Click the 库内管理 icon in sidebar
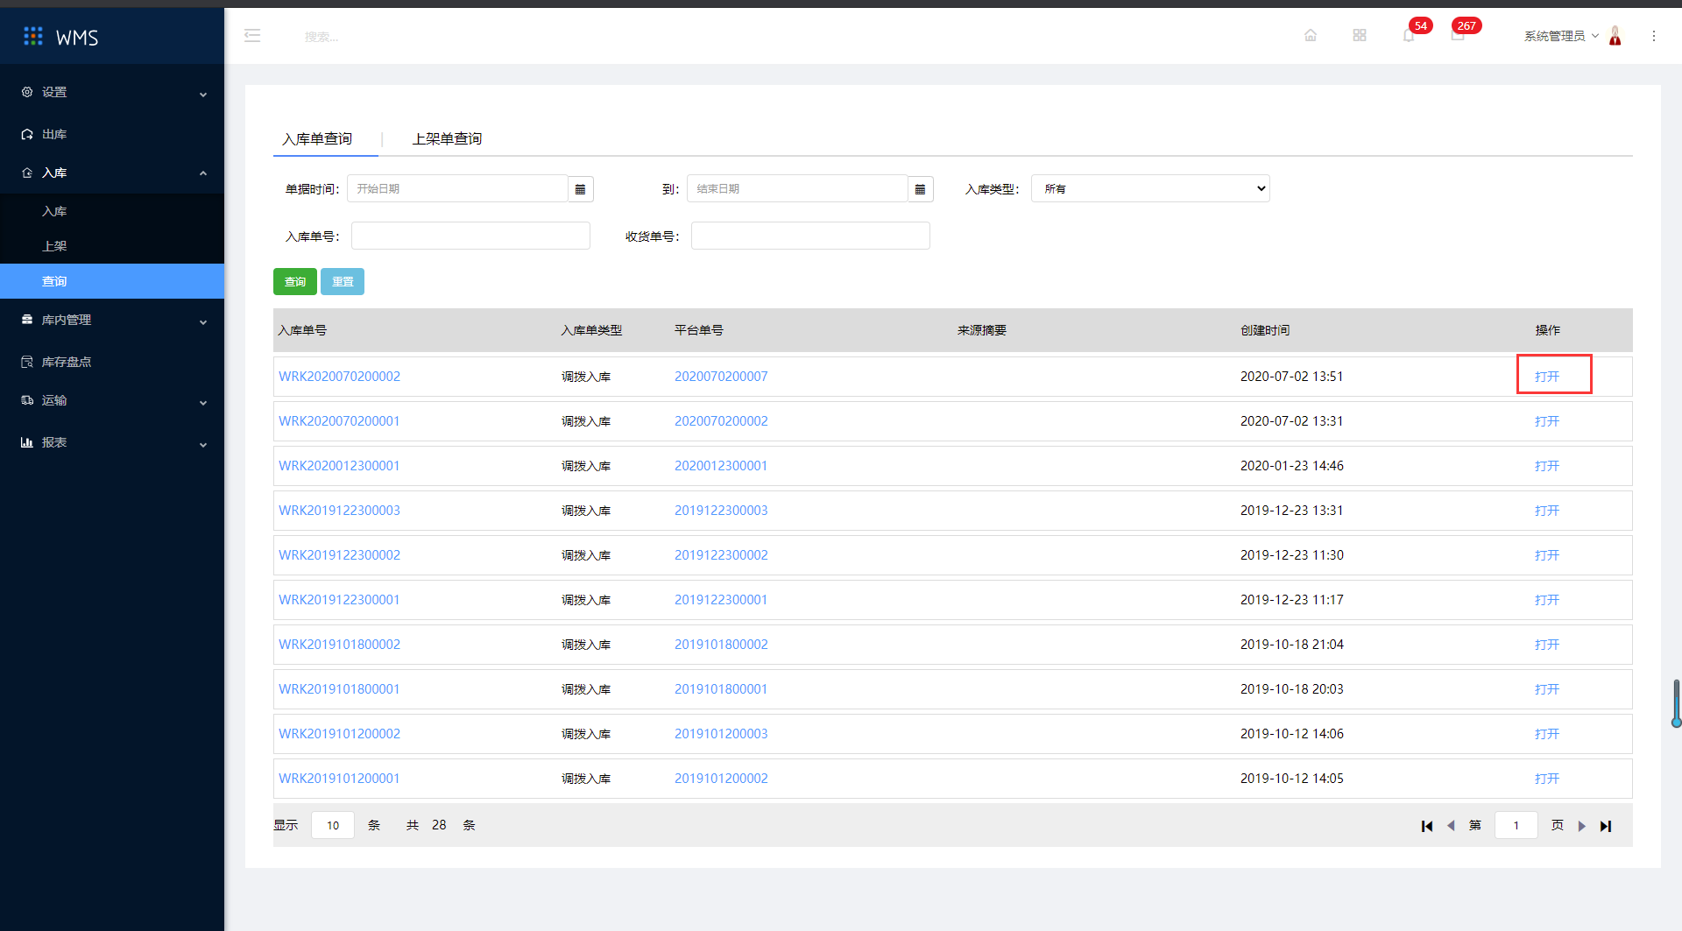 tap(27, 320)
